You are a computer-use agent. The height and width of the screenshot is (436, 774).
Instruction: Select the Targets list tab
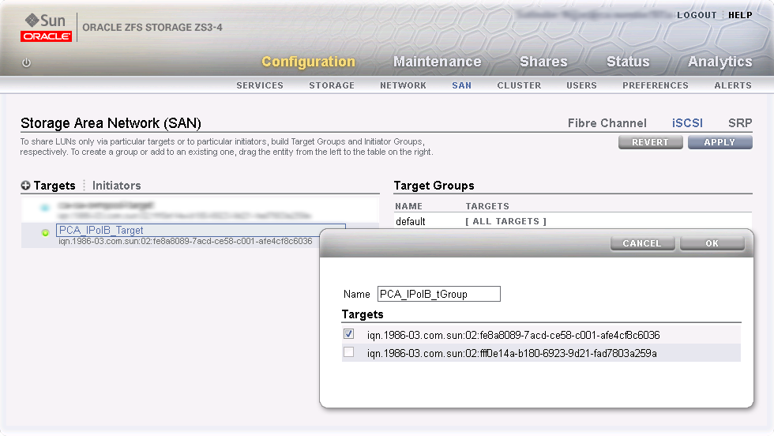[54, 186]
